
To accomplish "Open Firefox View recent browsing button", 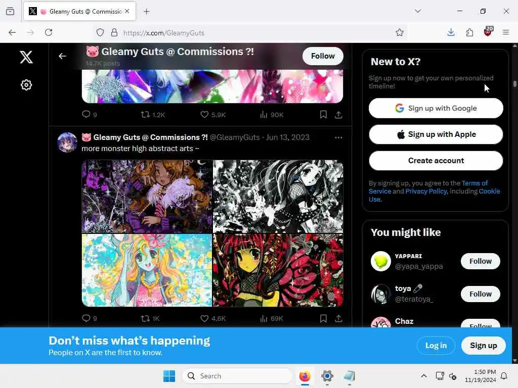I will coord(10,11).
